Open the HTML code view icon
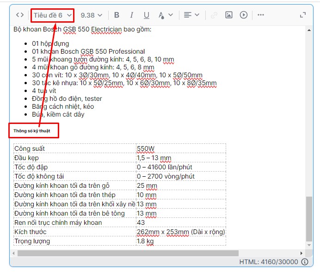The image size is (320, 272). point(20,15)
